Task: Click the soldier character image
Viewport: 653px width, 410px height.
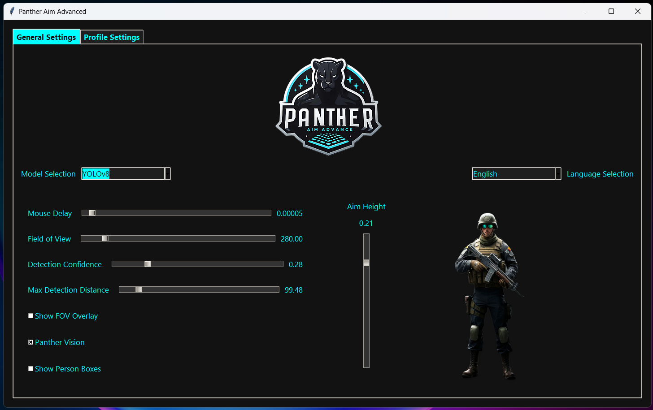Action: click(x=489, y=296)
